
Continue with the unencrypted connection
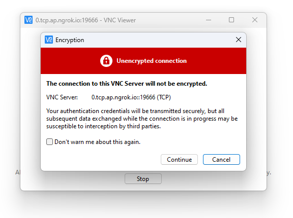pyautogui.click(x=179, y=159)
